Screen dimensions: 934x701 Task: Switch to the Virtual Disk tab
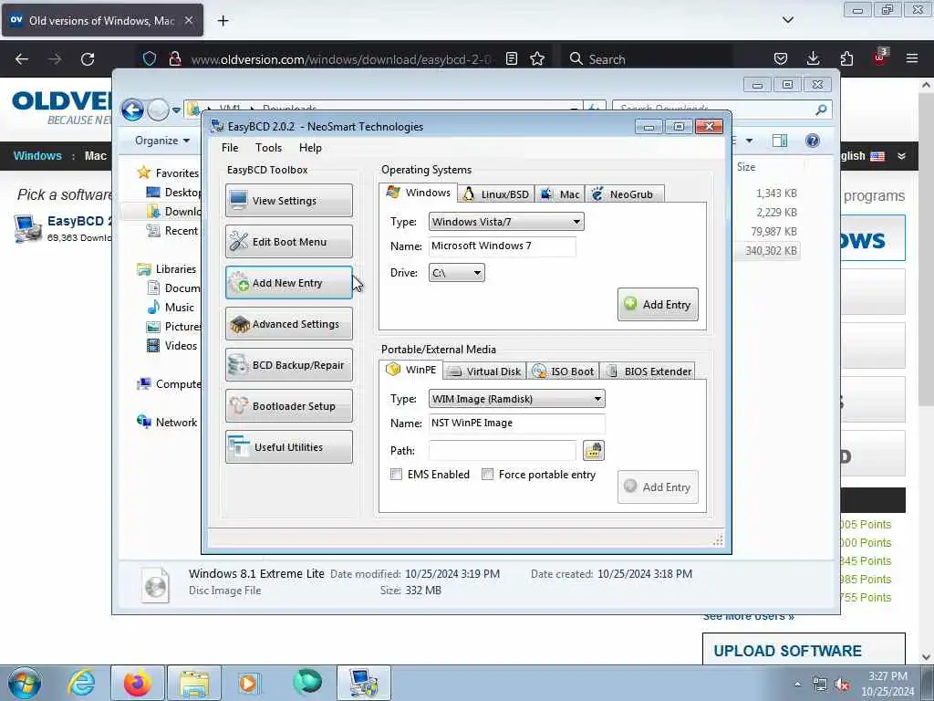(x=484, y=371)
